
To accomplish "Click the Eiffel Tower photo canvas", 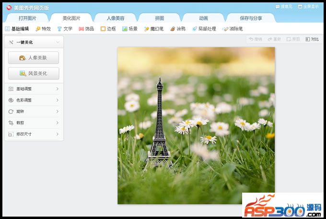I will (x=196, y=126).
